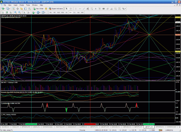
Task: Click the connection status bars indicator
Action: coord(160,130)
